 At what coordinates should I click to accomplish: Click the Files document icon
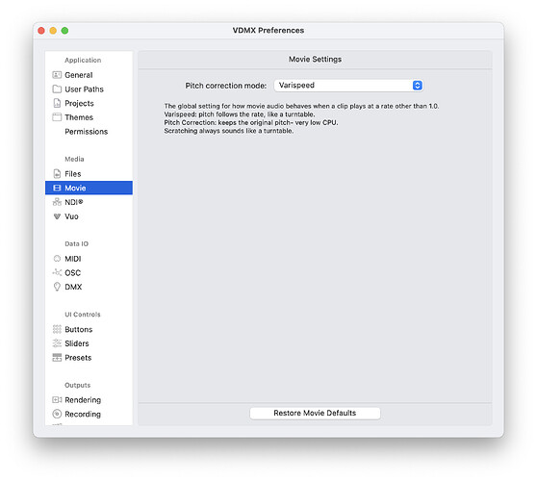click(x=57, y=173)
